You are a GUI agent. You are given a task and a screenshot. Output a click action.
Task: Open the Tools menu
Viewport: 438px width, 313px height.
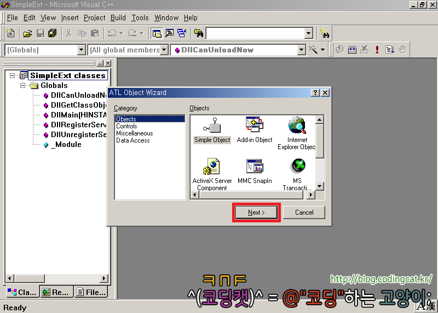(140, 18)
